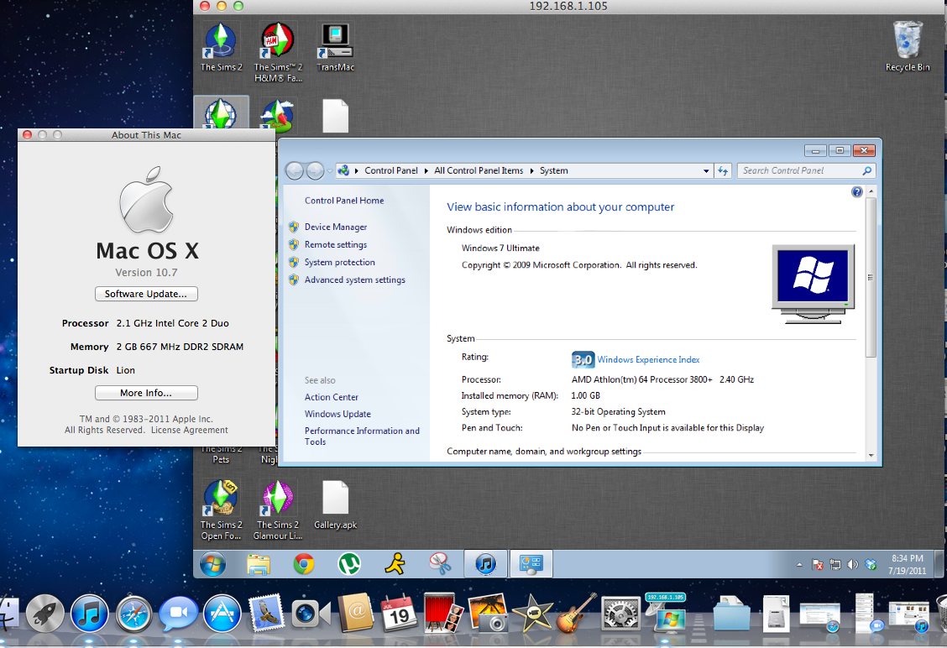Click the All Control Panel Items breadcrumb
947x648 pixels.
point(479,171)
